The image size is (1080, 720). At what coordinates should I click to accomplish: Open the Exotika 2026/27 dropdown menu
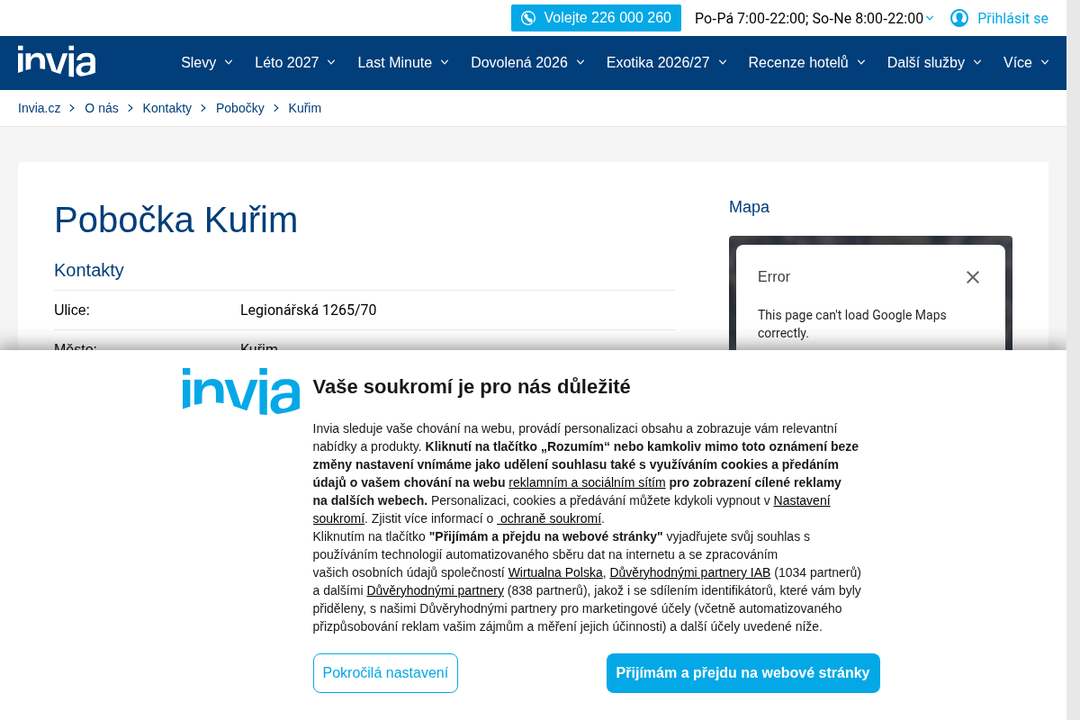[x=667, y=62]
